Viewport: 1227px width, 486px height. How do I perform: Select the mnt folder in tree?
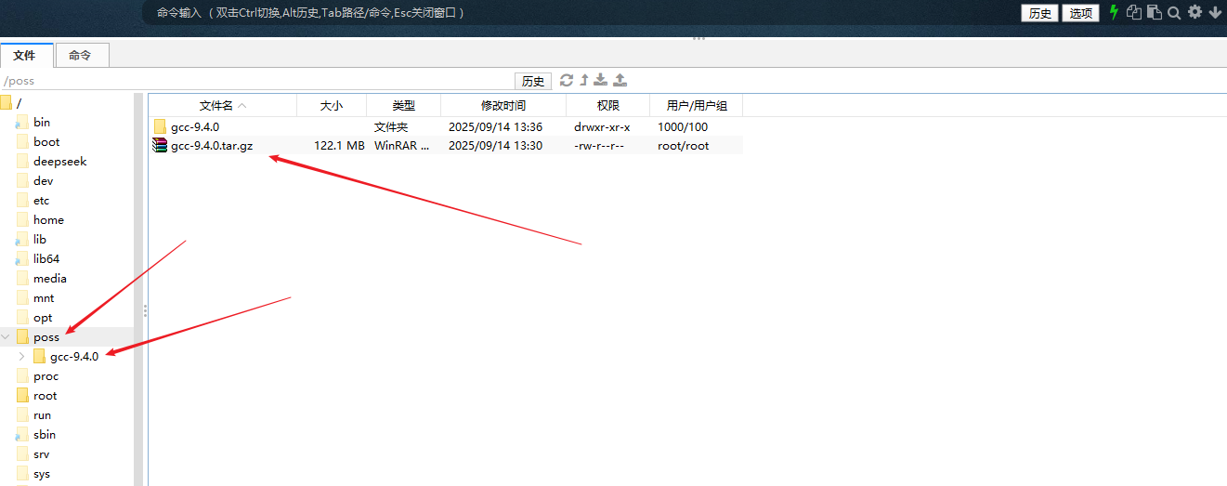pos(44,297)
